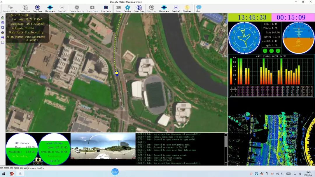Click the yellow vehicle position marker on the map

(x=116, y=73)
